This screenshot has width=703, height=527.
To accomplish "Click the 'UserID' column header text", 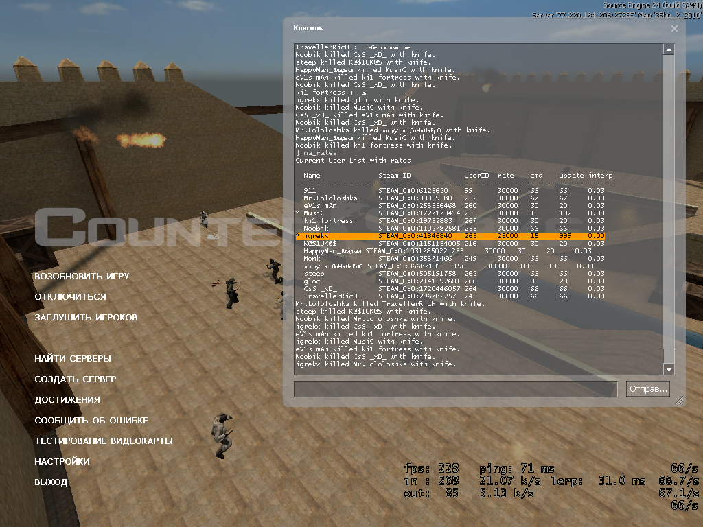I will (x=476, y=175).
